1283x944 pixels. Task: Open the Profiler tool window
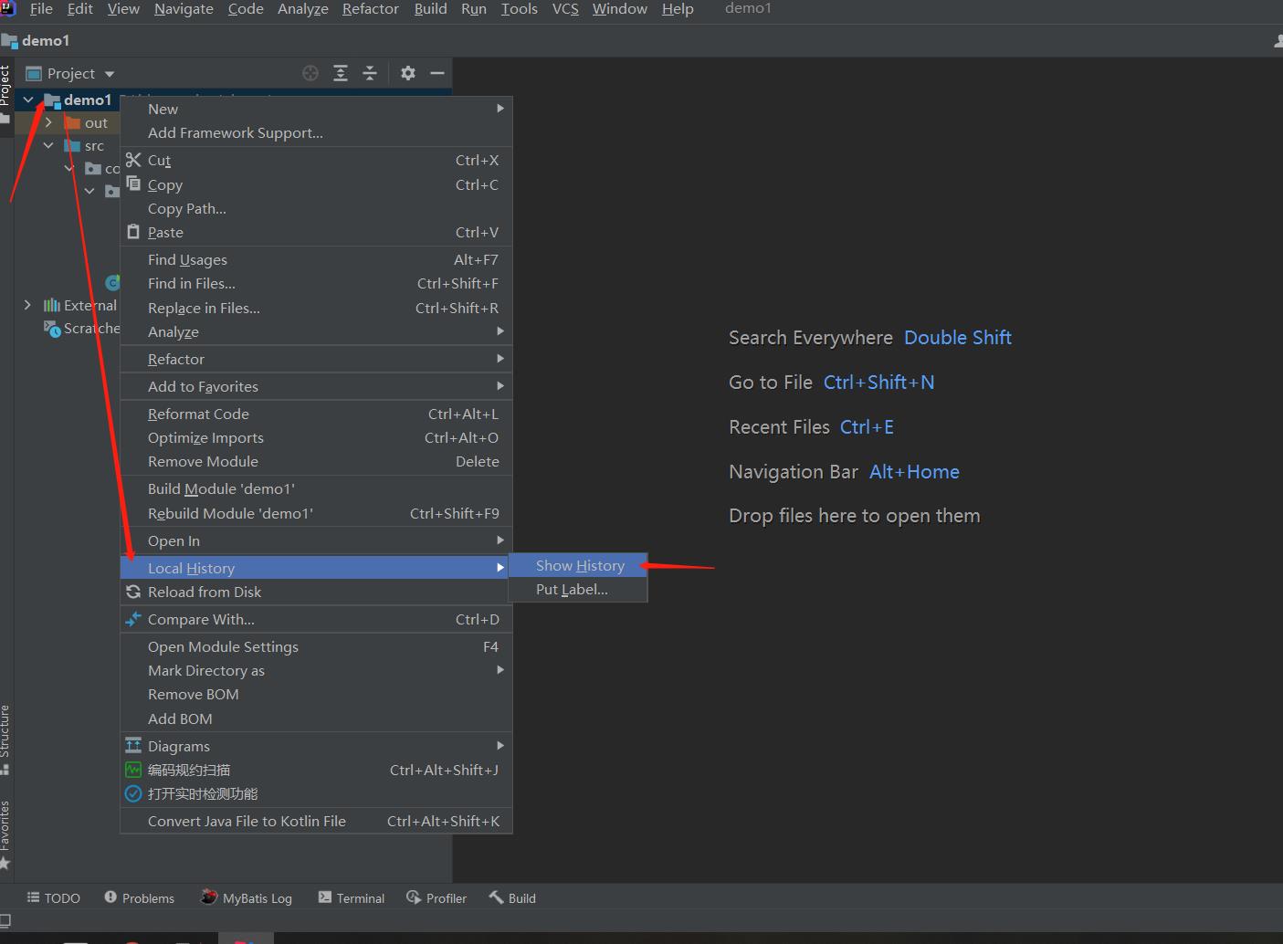(436, 897)
